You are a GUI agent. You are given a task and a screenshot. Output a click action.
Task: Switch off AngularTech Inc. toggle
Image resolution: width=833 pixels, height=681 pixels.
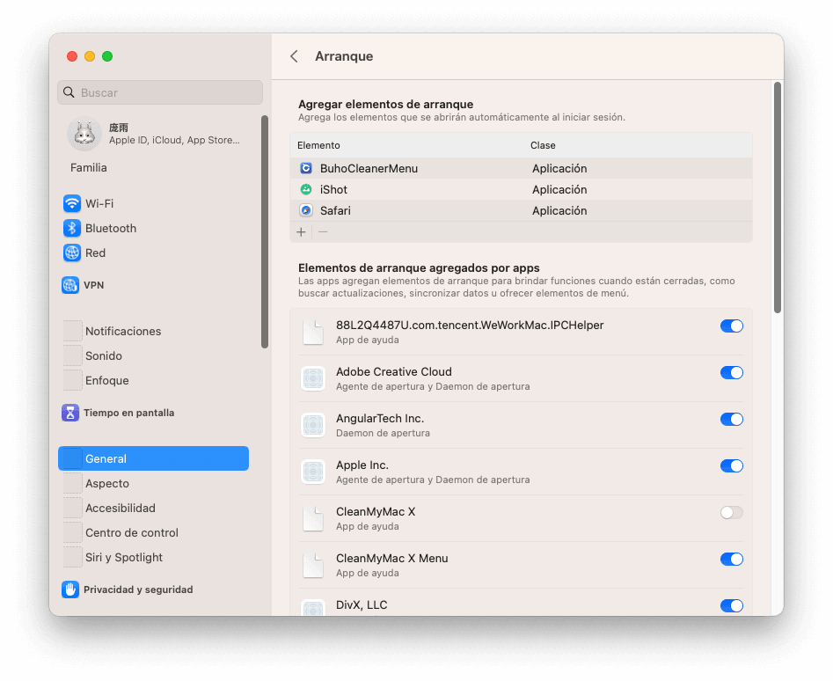click(x=732, y=420)
